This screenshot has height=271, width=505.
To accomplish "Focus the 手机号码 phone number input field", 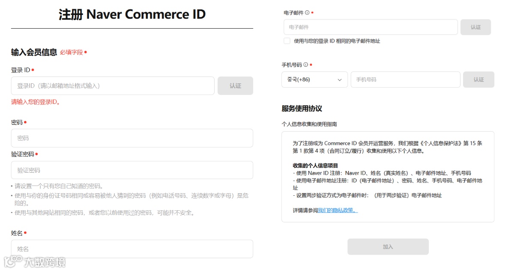I will (x=405, y=80).
